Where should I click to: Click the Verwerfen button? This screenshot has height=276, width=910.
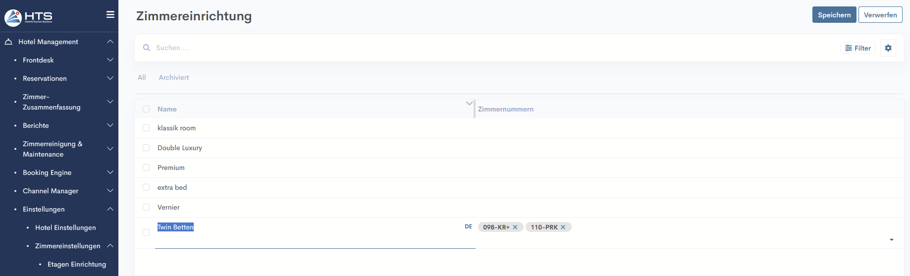880,15
